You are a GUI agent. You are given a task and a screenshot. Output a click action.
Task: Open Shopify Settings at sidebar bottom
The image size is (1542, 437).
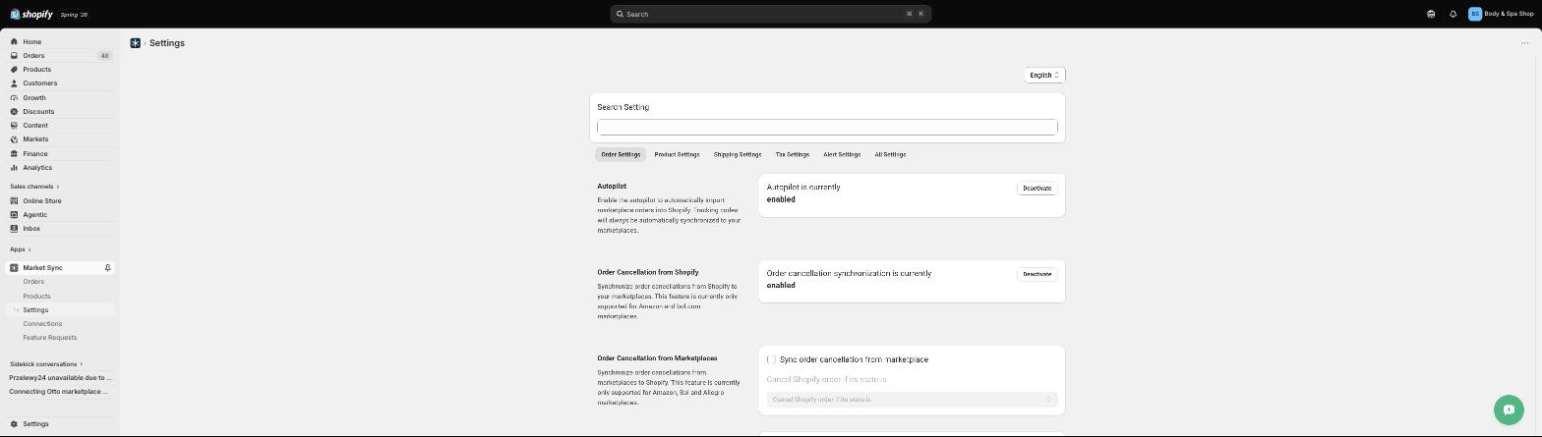tap(35, 423)
